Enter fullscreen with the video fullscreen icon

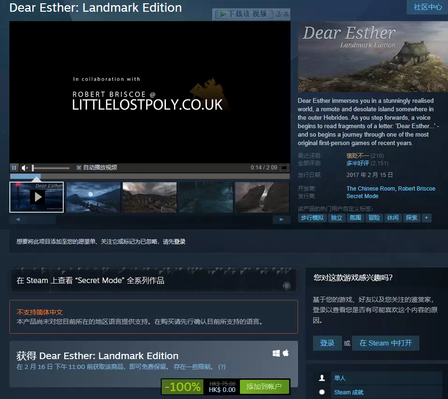(x=284, y=168)
